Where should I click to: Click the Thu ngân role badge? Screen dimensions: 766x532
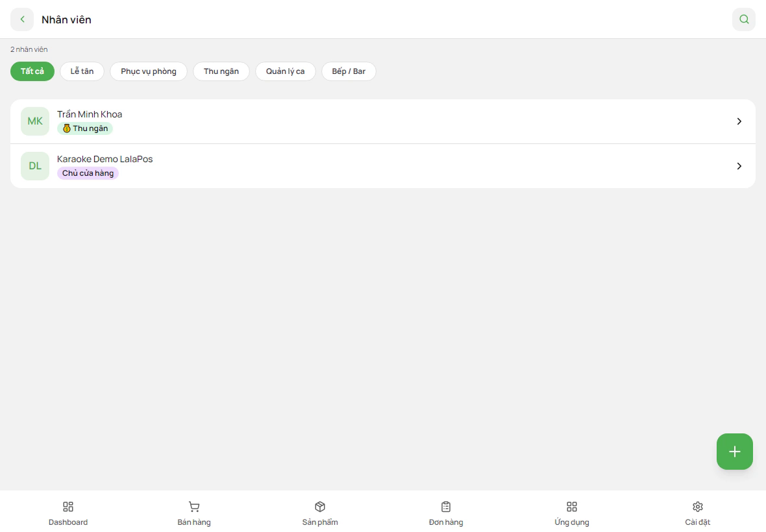(x=85, y=128)
